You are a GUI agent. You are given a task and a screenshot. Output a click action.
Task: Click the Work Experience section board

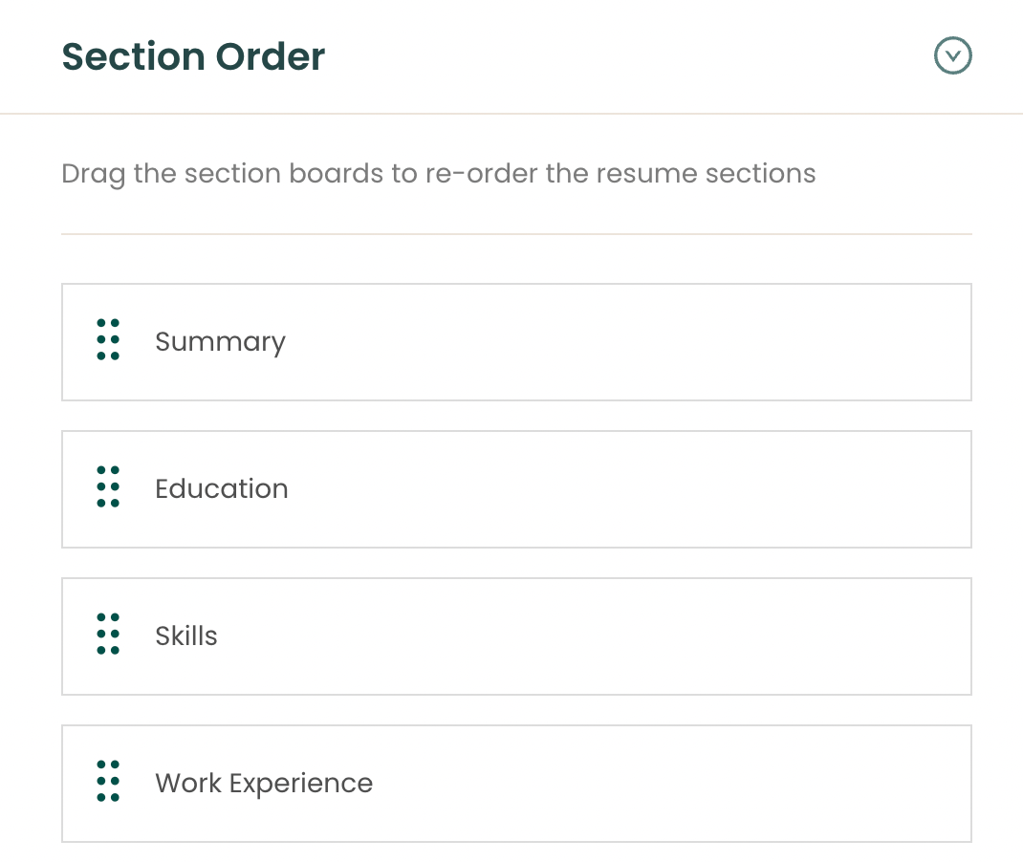pos(516,782)
